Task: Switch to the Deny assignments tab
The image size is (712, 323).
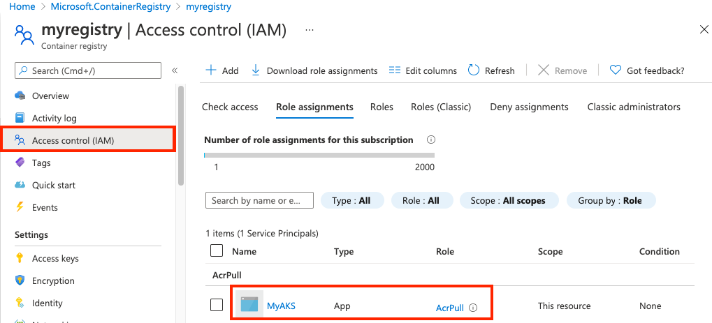Action: (529, 107)
